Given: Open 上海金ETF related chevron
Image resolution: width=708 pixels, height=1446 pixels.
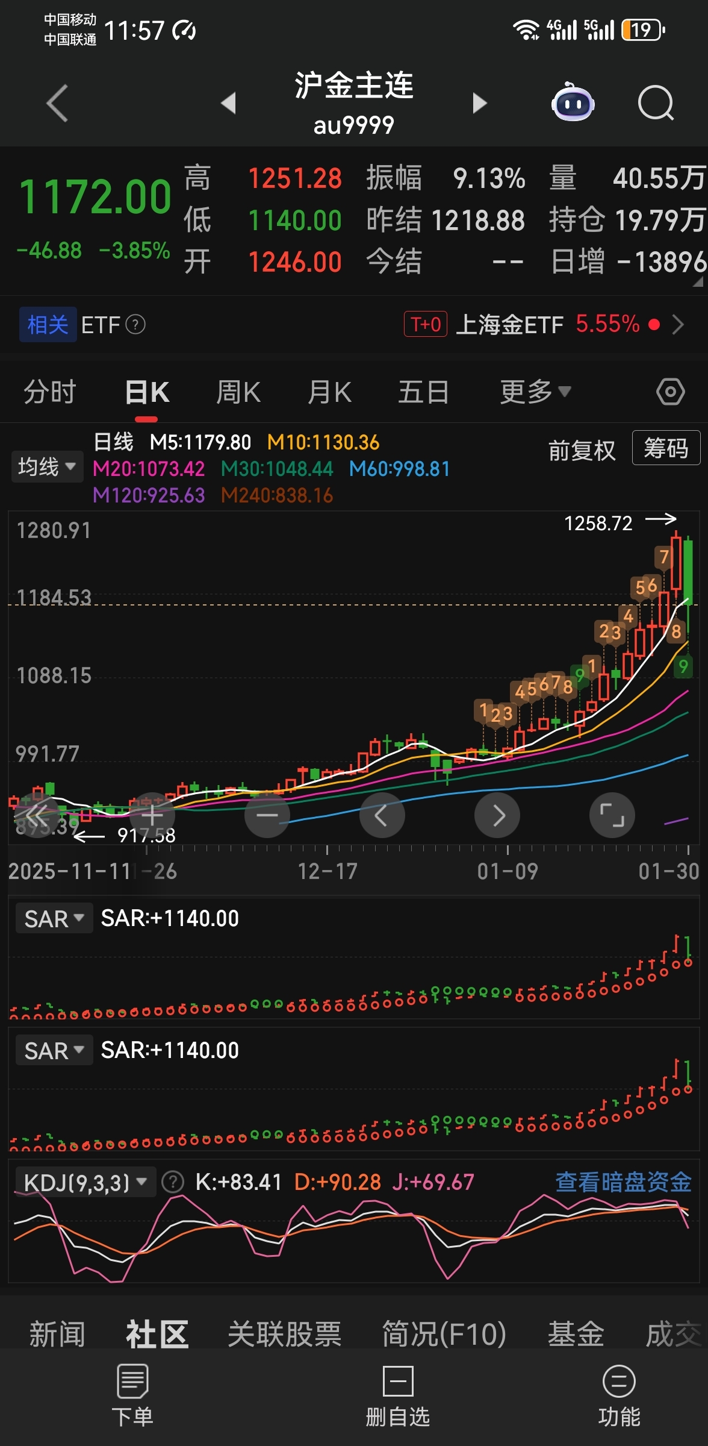Looking at the screenshot, I should [x=678, y=325].
